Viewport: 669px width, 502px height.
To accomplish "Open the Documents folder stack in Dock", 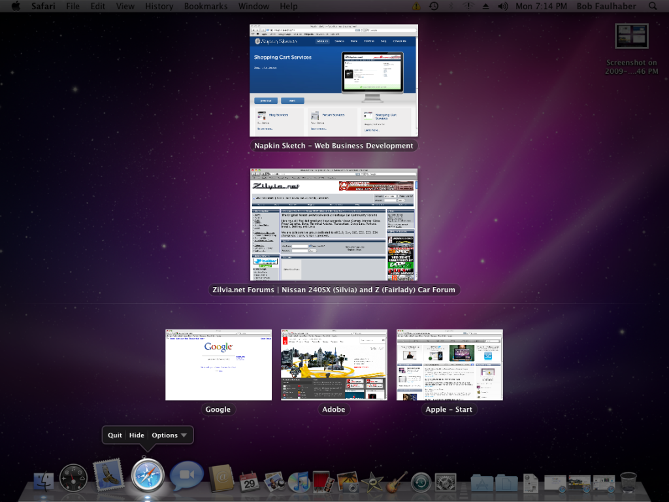I will (506, 483).
